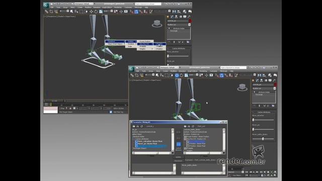
Task: Click the Add Time Tag icon
Action: click(x=111, y=112)
